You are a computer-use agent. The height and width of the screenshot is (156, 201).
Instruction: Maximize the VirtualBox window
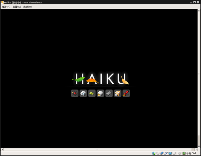[x=194, y=2]
